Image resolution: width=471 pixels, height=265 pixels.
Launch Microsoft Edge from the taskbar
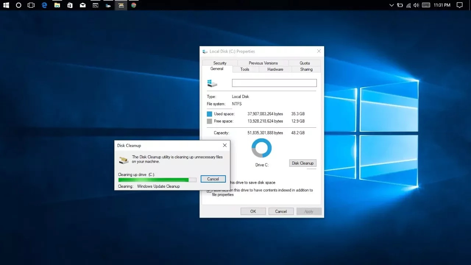pos(45,5)
